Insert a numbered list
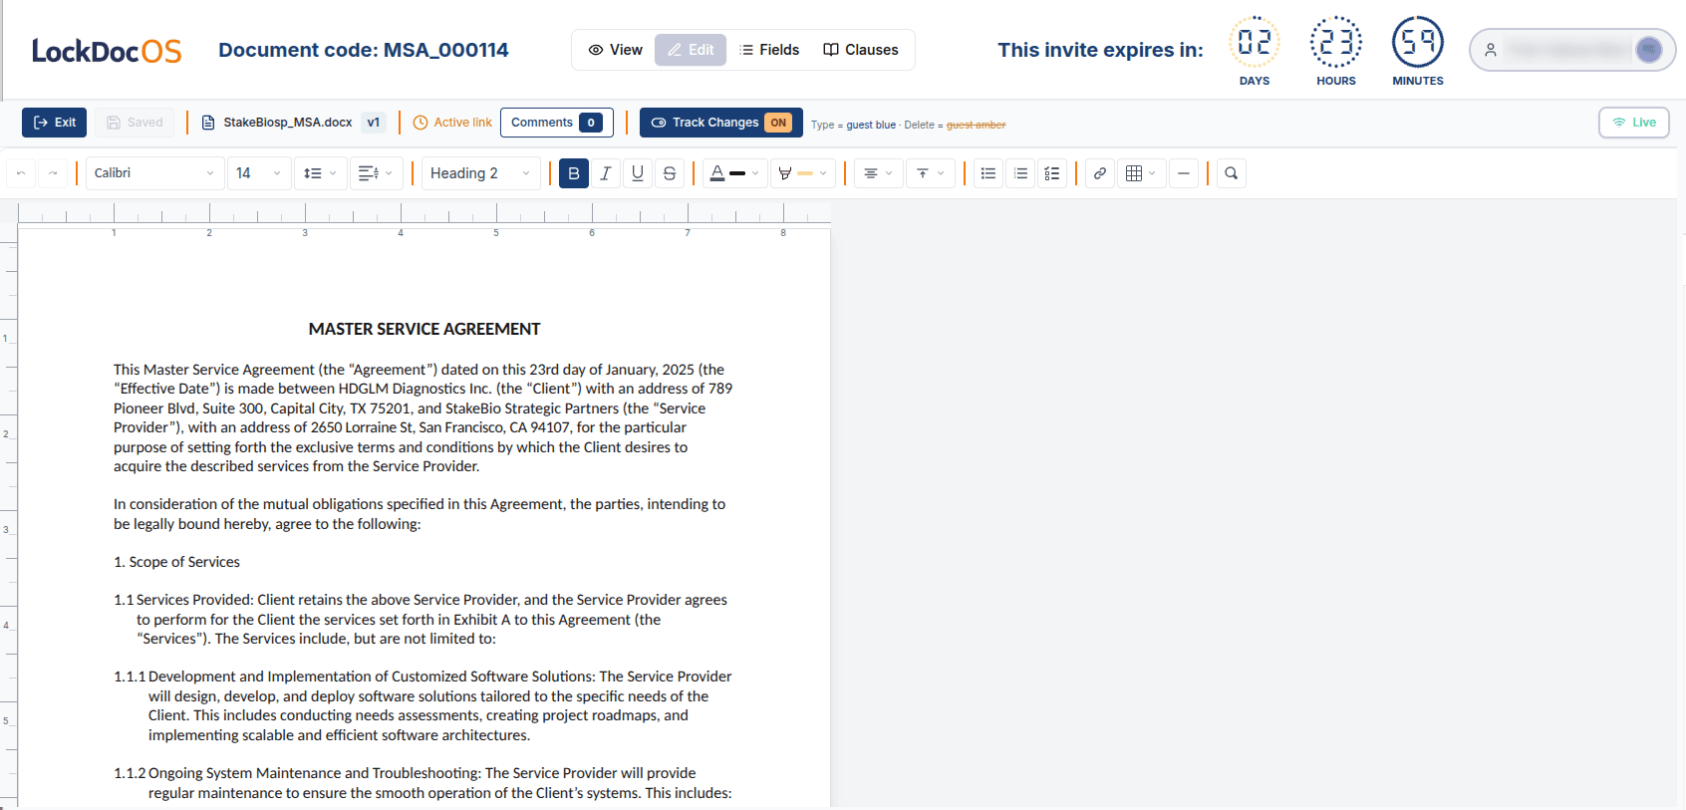The image size is (1686, 810). point(1020,173)
